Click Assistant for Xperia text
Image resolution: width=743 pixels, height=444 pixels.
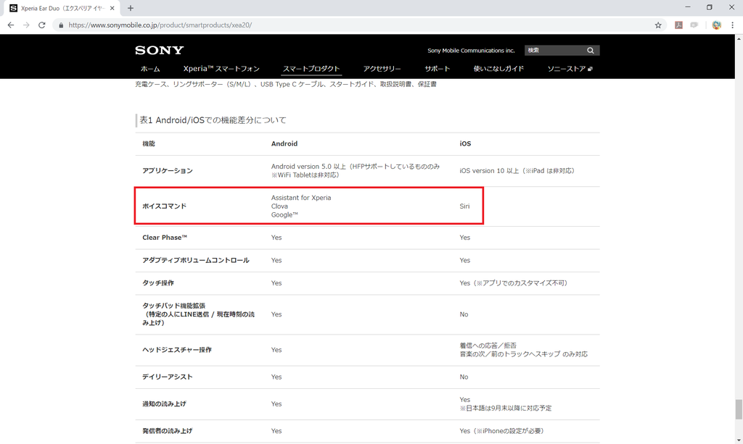tap(301, 198)
